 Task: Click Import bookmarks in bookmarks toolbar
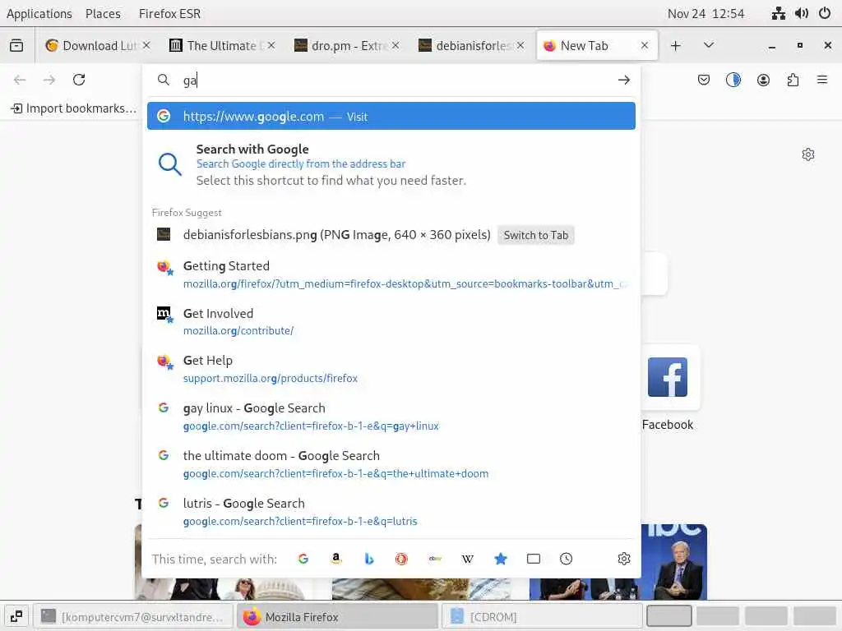(73, 108)
